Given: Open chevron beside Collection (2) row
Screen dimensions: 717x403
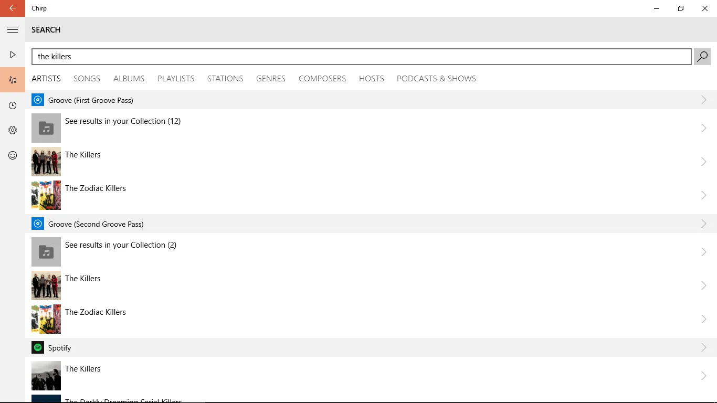Looking at the screenshot, I should pyautogui.click(x=704, y=252).
